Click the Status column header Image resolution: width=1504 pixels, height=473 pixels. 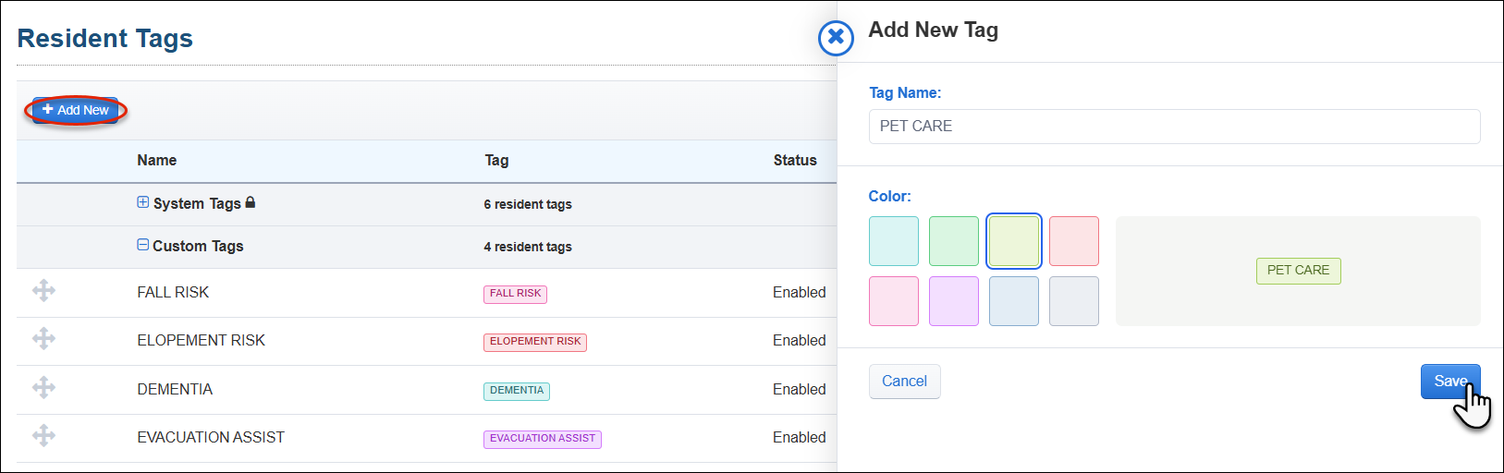point(795,160)
